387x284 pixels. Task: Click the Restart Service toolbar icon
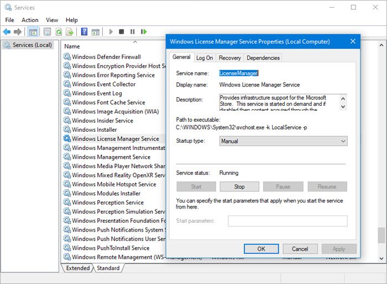click(144, 32)
